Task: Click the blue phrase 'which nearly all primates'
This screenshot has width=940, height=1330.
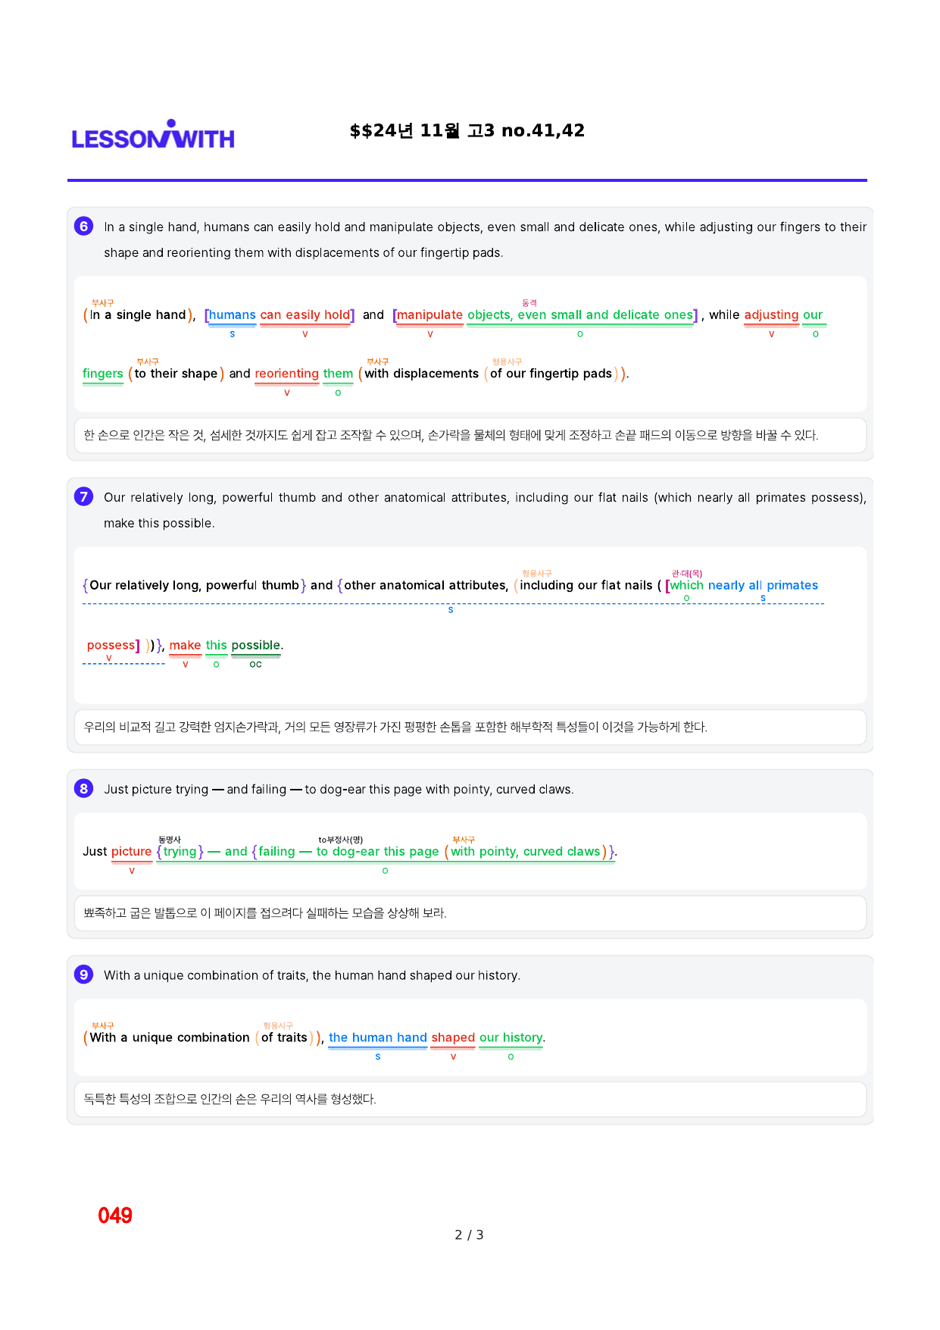Action: pyautogui.click(x=744, y=585)
